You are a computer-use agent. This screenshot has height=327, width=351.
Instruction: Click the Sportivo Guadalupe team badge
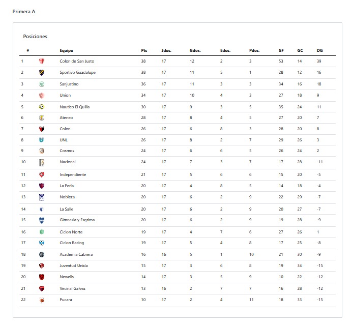point(42,72)
